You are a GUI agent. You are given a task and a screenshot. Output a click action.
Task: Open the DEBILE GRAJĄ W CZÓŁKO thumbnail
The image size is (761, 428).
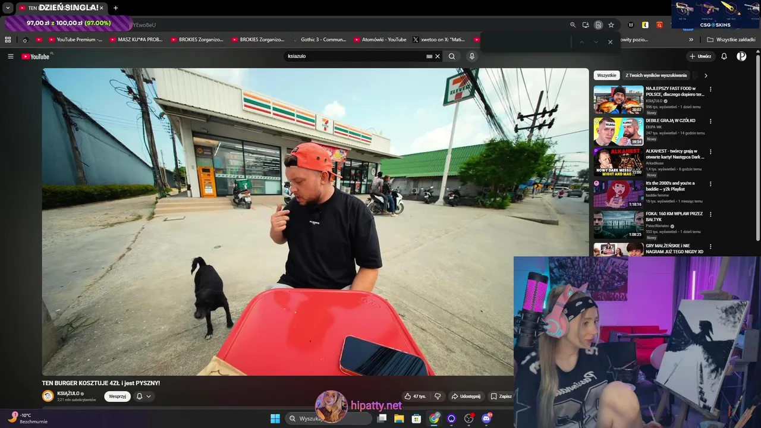(618, 131)
